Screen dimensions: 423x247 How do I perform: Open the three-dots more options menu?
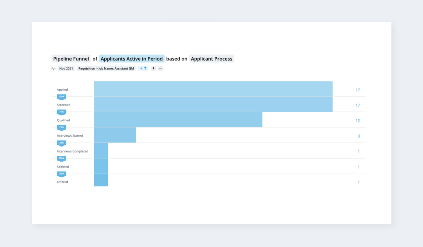[x=160, y=68]
